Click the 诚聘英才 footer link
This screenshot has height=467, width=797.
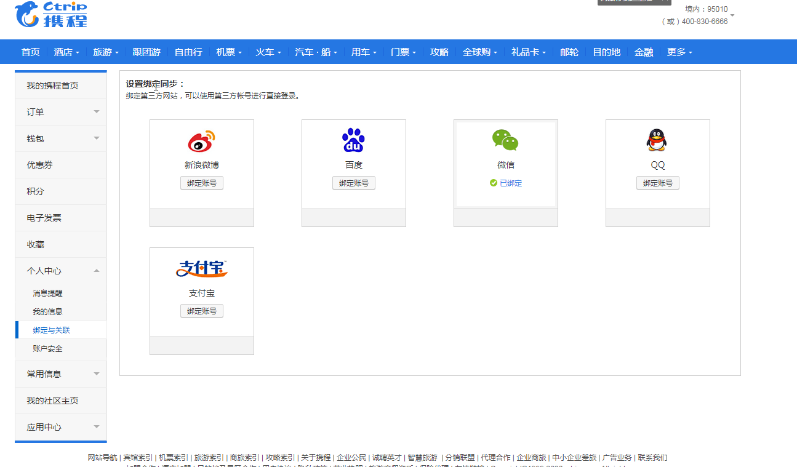pos(386,458)
